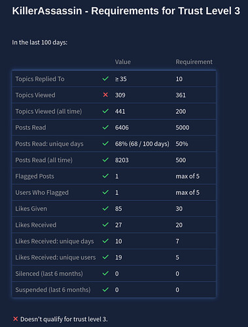This screenshot has height=327, width=248.
Task: Click the checkmark for Flagged Posts row
Action: pyautogui.click(x=105, y=176)
